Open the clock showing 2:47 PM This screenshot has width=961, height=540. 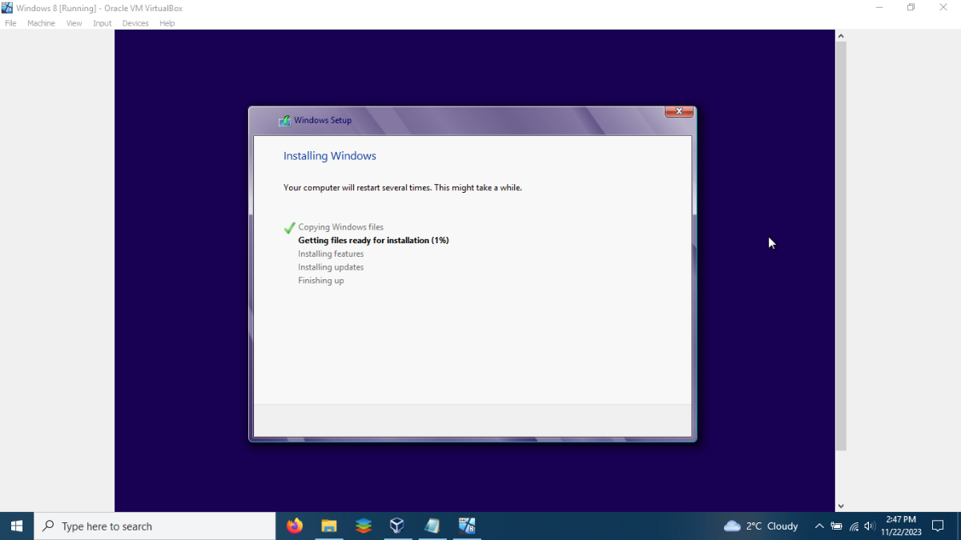coord(901,526)
